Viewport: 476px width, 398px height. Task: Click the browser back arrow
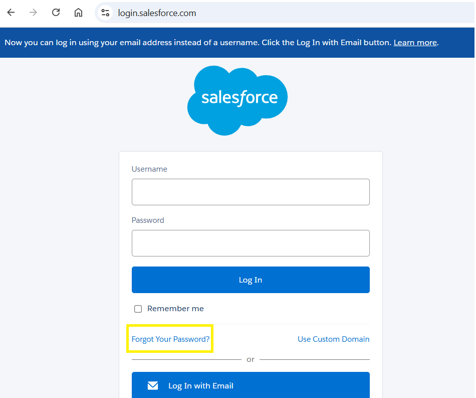tap(11, 13)
